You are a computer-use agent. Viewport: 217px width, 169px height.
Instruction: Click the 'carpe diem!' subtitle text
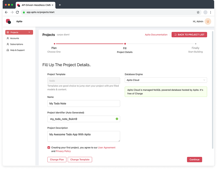[63, 35]
